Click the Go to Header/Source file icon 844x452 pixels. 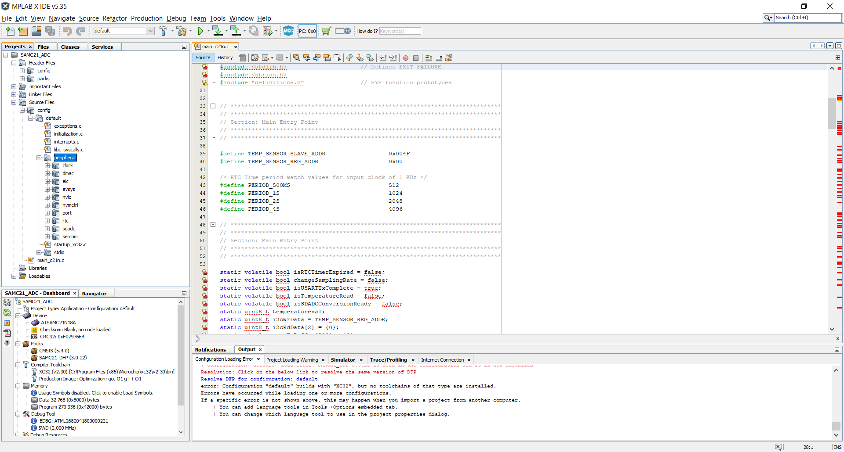pyautogui.click(x=449, y=57)
